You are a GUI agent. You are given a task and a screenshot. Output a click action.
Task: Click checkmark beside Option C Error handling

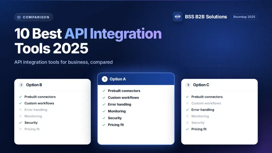click(187, 110)
